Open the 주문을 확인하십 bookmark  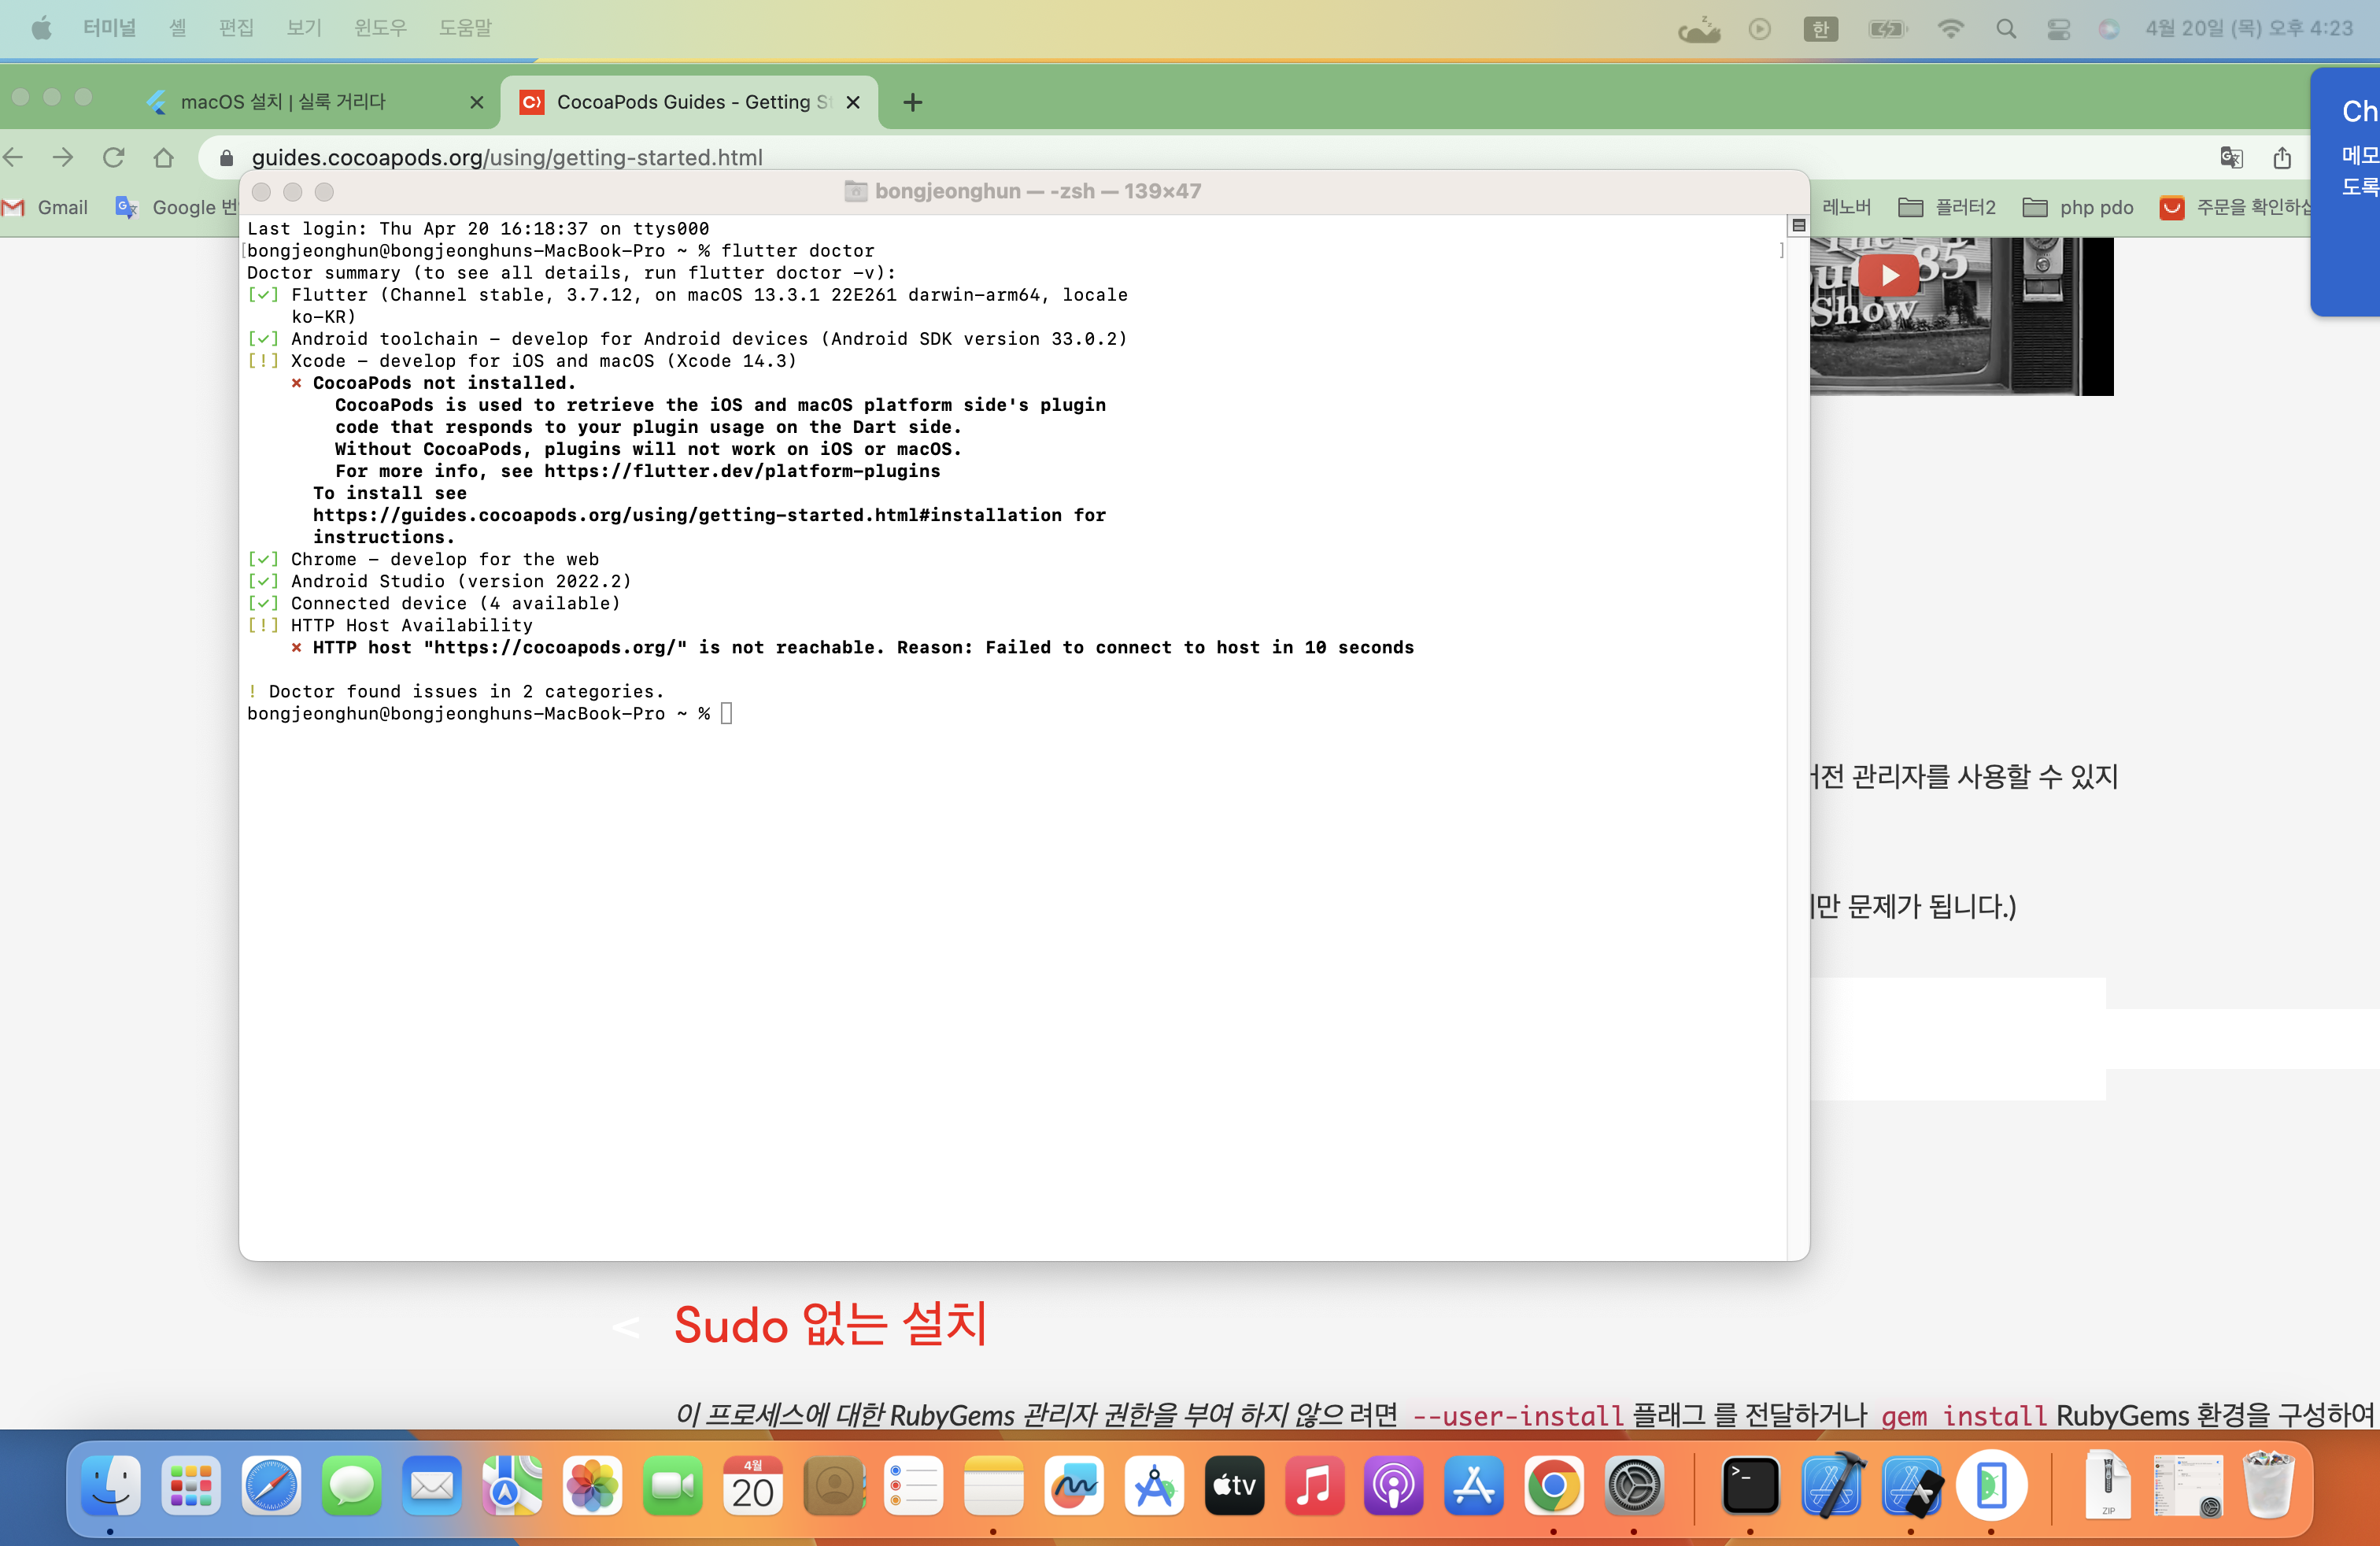point(2236,207)
